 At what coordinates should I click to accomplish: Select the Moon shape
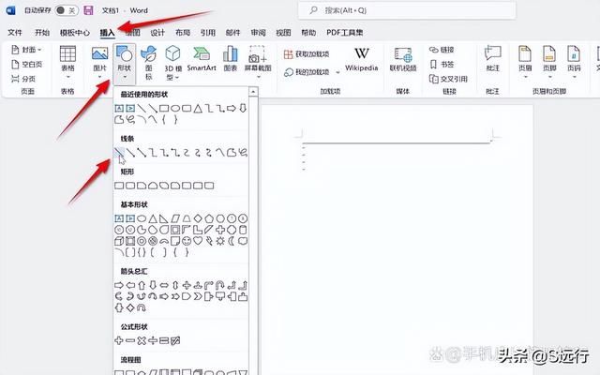click(232, 241)
